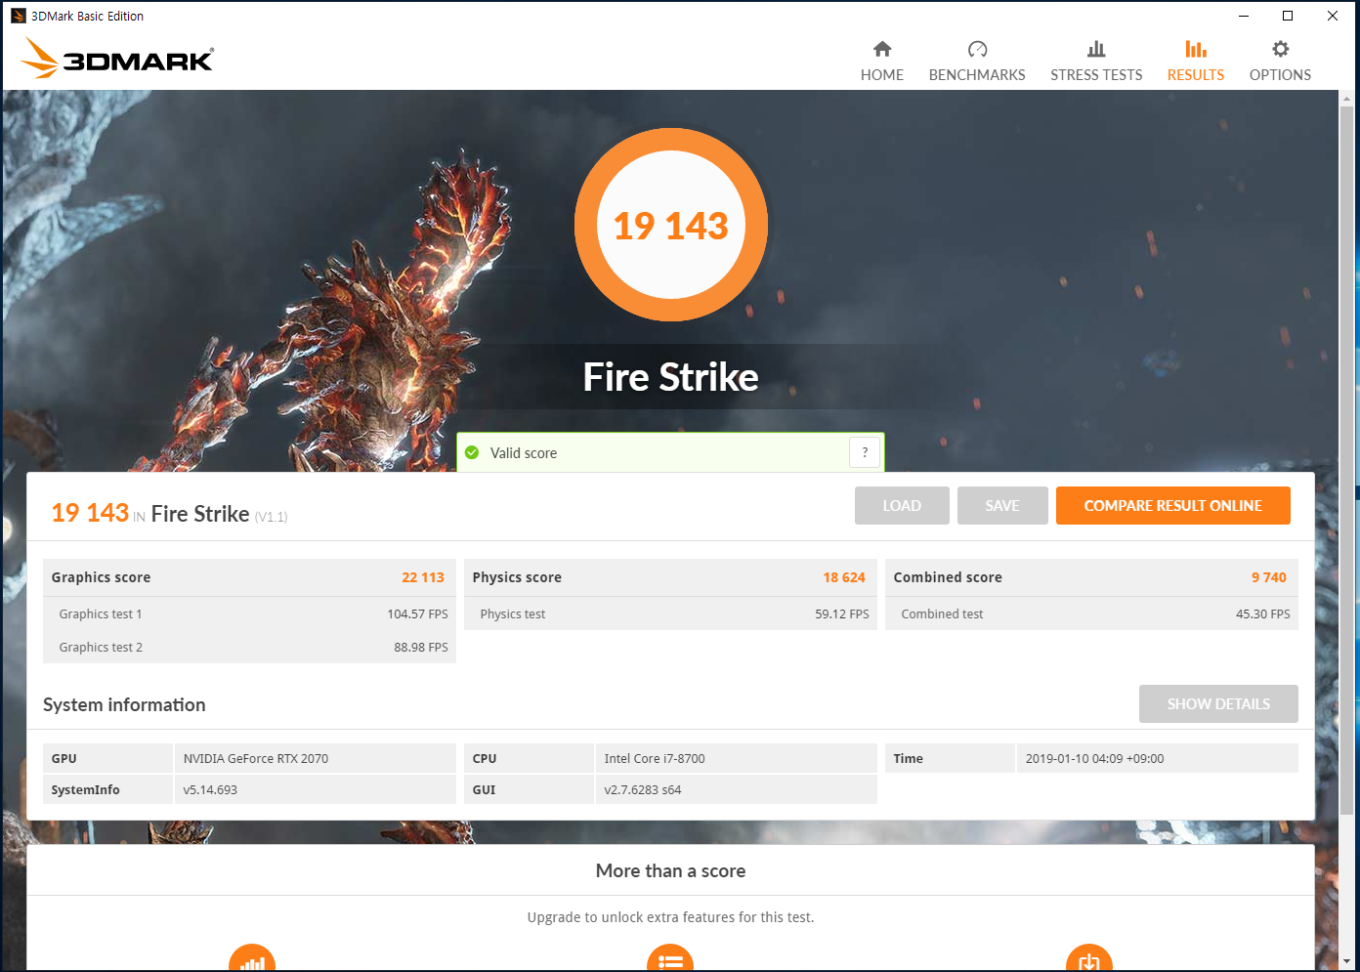Click Upgrade to unlock extra features text

[670, 917]
